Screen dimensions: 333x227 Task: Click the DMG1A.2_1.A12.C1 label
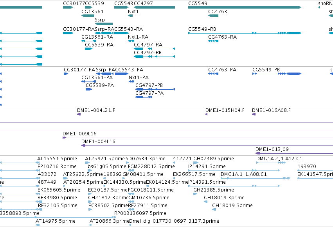point(279,159)
